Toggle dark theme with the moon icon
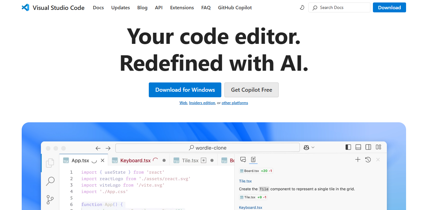 (302, 8)
